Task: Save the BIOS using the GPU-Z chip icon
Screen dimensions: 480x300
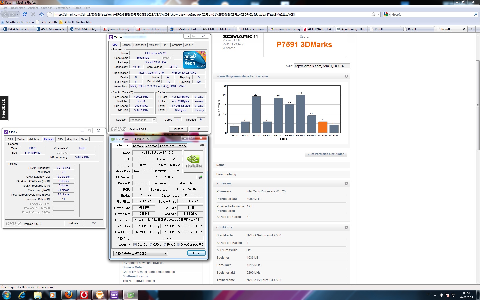Action: [200, 177]
